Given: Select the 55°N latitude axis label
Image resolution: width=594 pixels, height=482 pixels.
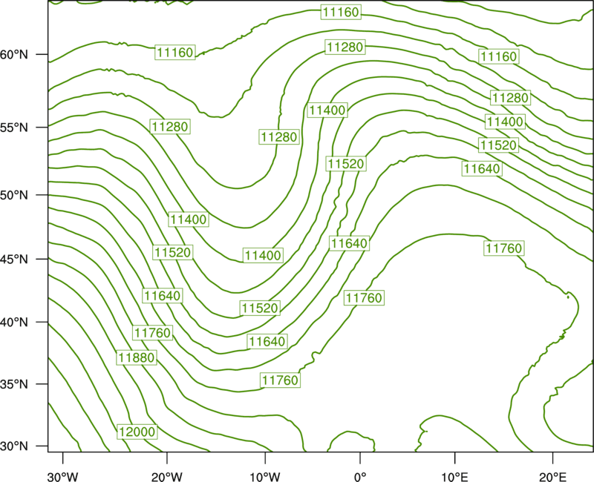Looking at the screenshot, I should tap(14, 128).
